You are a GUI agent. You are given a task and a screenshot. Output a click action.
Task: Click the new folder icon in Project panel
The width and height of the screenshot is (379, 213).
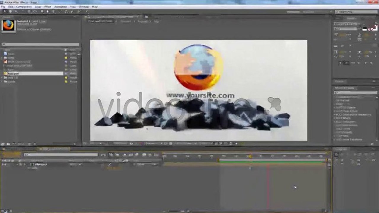coord(8,144)
